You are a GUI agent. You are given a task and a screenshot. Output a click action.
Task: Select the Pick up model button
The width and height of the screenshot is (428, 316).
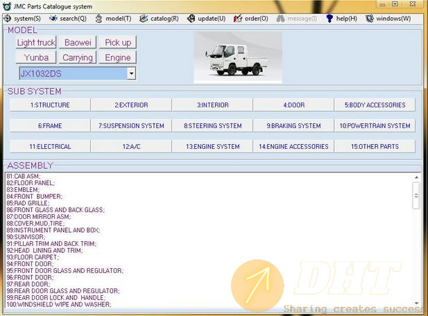118,42
